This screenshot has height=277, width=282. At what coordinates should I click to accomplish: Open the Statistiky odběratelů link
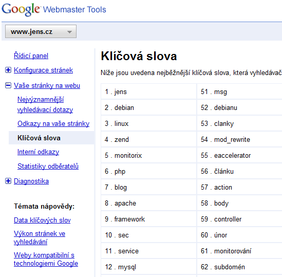[x=48, y=166]
